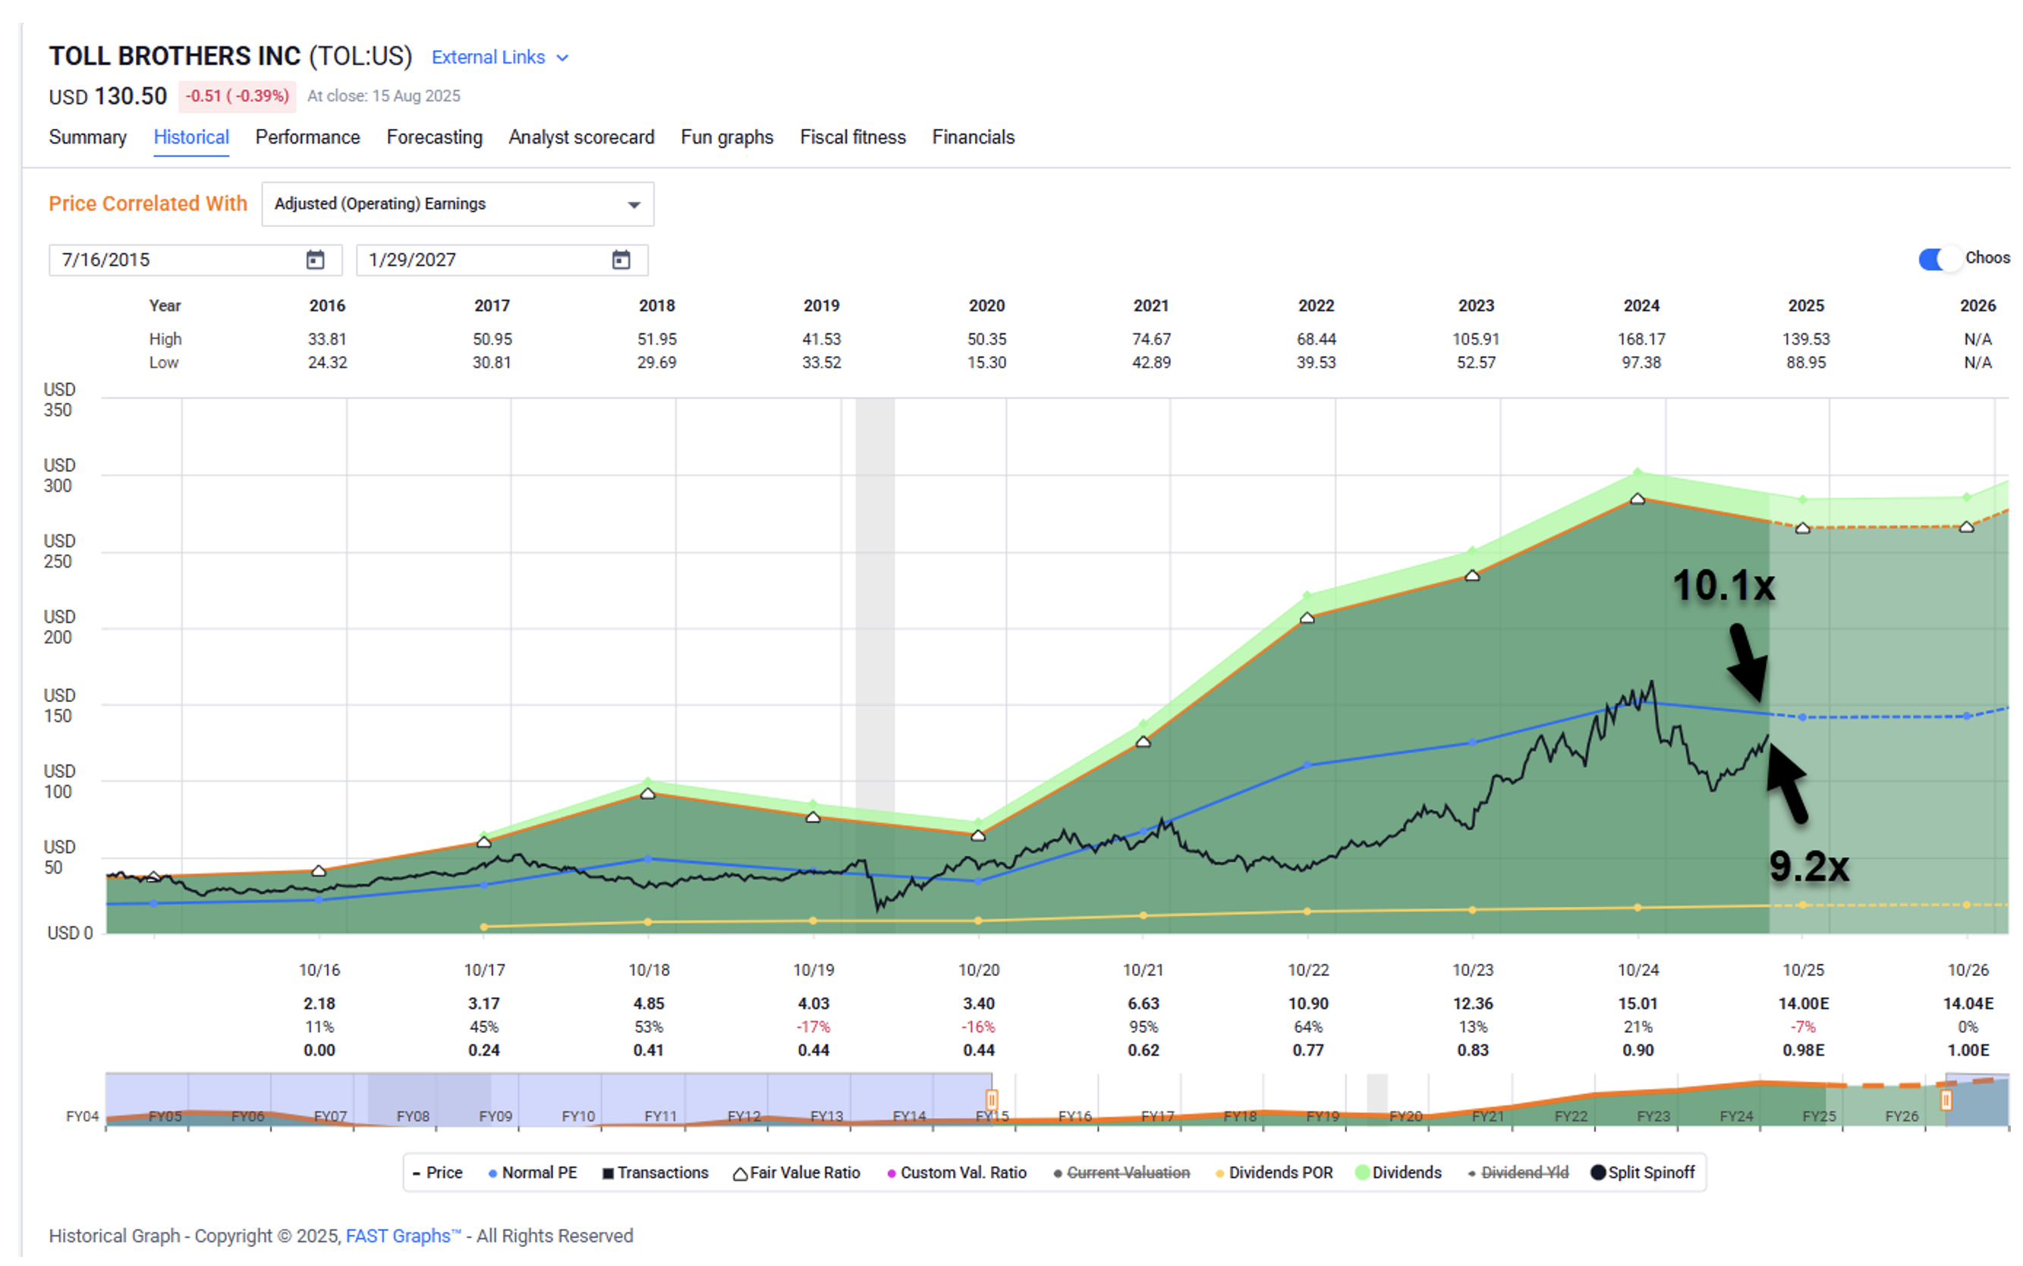Click the price change -0.51 (-0.39%) badge
Image resolution: width=2023 pixels, height=1266 pixels.
[237, 96]
